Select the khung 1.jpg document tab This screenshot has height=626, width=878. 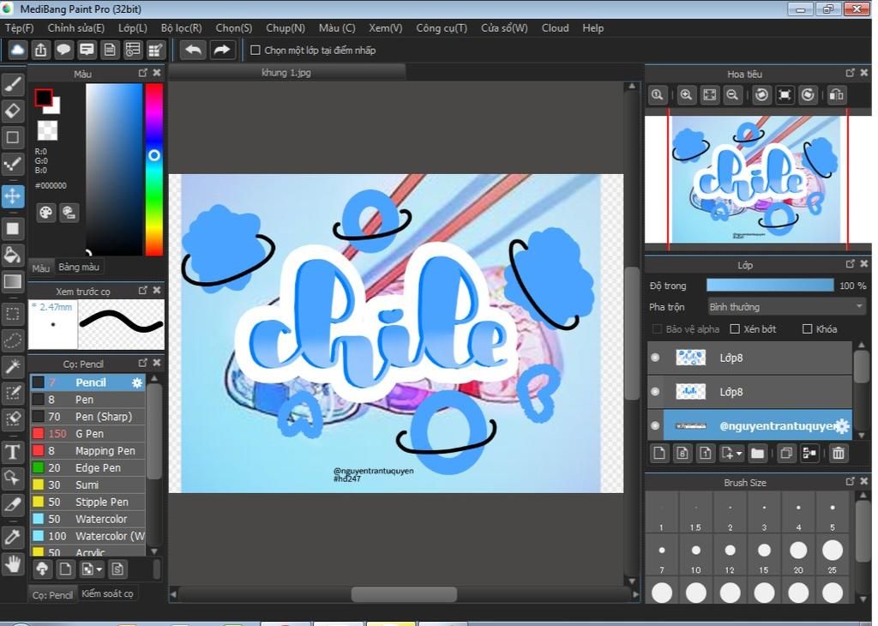point(286,72)
